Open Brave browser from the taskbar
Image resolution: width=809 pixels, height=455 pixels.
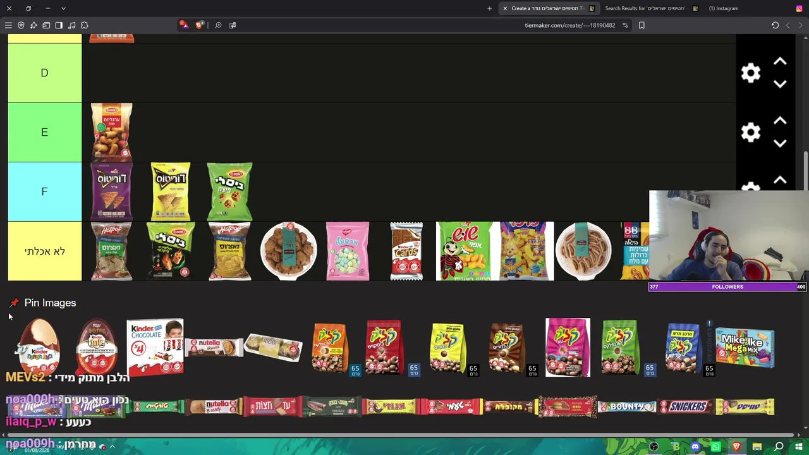click(x=736, y=447)
